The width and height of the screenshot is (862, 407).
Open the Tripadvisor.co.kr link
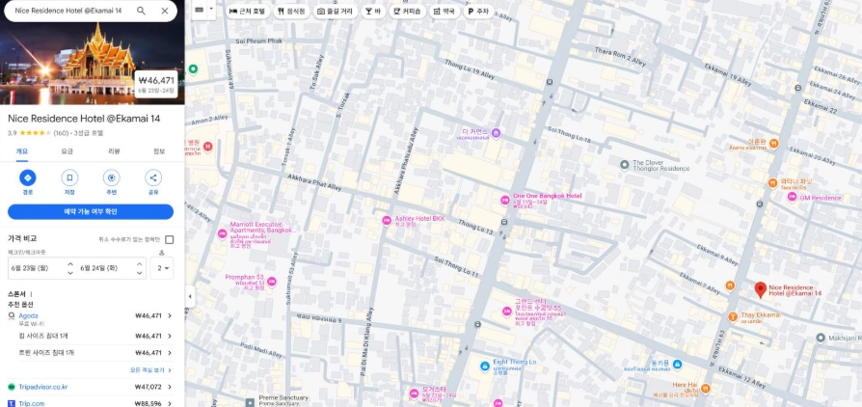pyautogui.click(x=42, y=387)
